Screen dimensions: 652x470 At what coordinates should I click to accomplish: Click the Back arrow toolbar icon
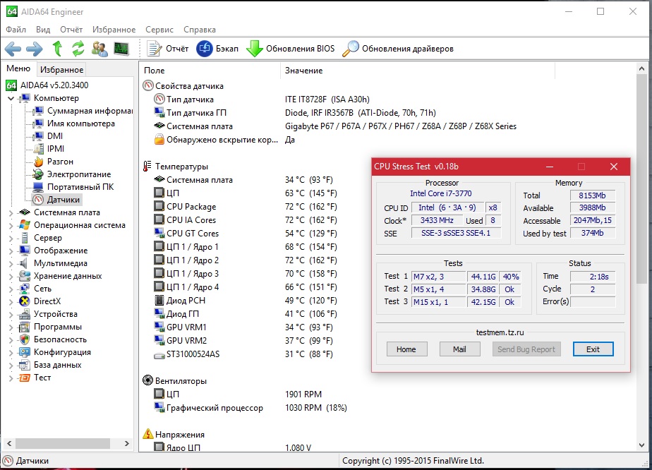click(x=13, y=49)
